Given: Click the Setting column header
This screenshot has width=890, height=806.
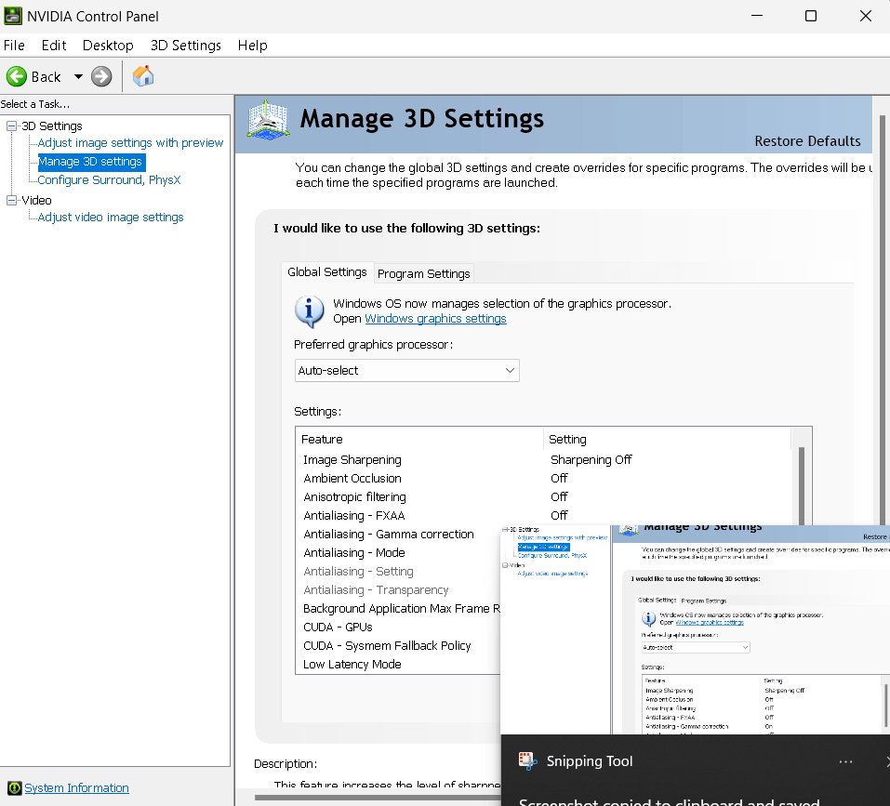Looking at the screenshot, I should coord(667,439).
